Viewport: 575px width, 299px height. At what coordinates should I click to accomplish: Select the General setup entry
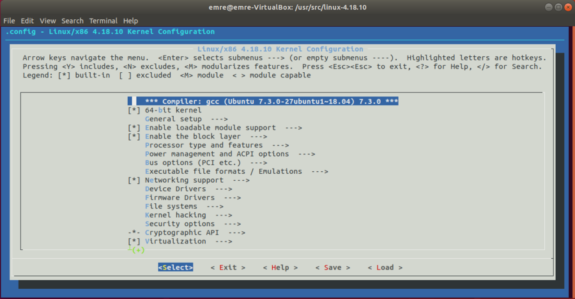click(173, 119)
